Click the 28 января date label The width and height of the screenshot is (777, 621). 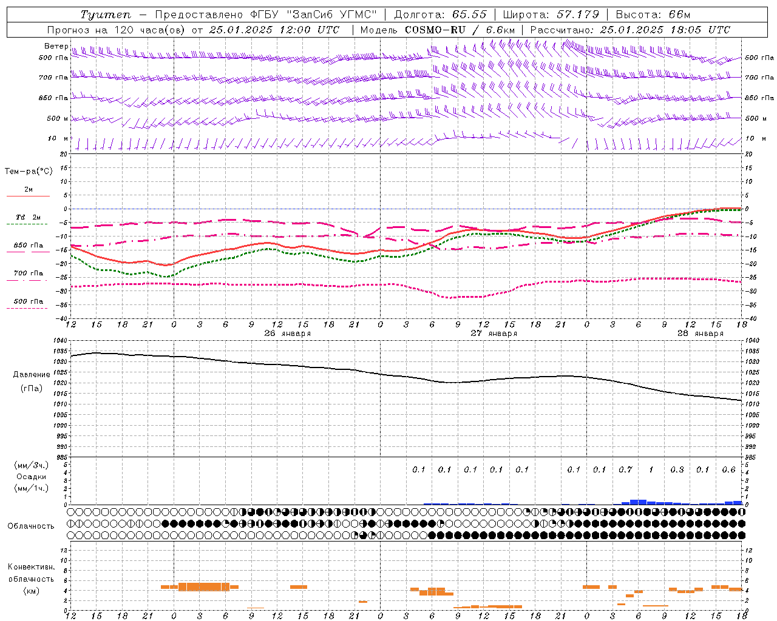click(x=700, y=334)
